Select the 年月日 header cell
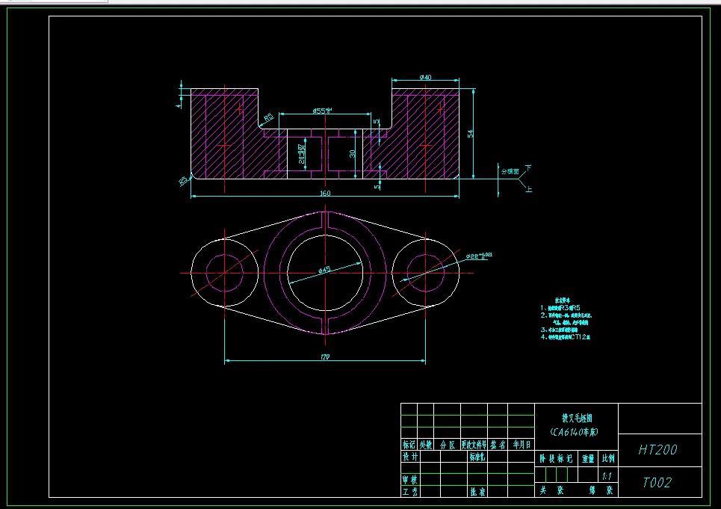Viewport: 721px width, 509px height. pos(522,445)
